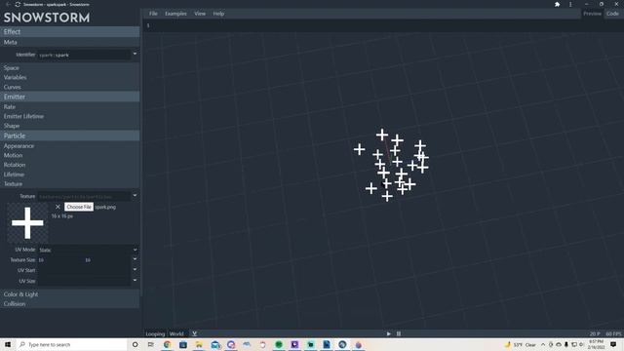Expand the Color & Light section
Viewport: 624px width, 351px height.
(x=69, y=294)
